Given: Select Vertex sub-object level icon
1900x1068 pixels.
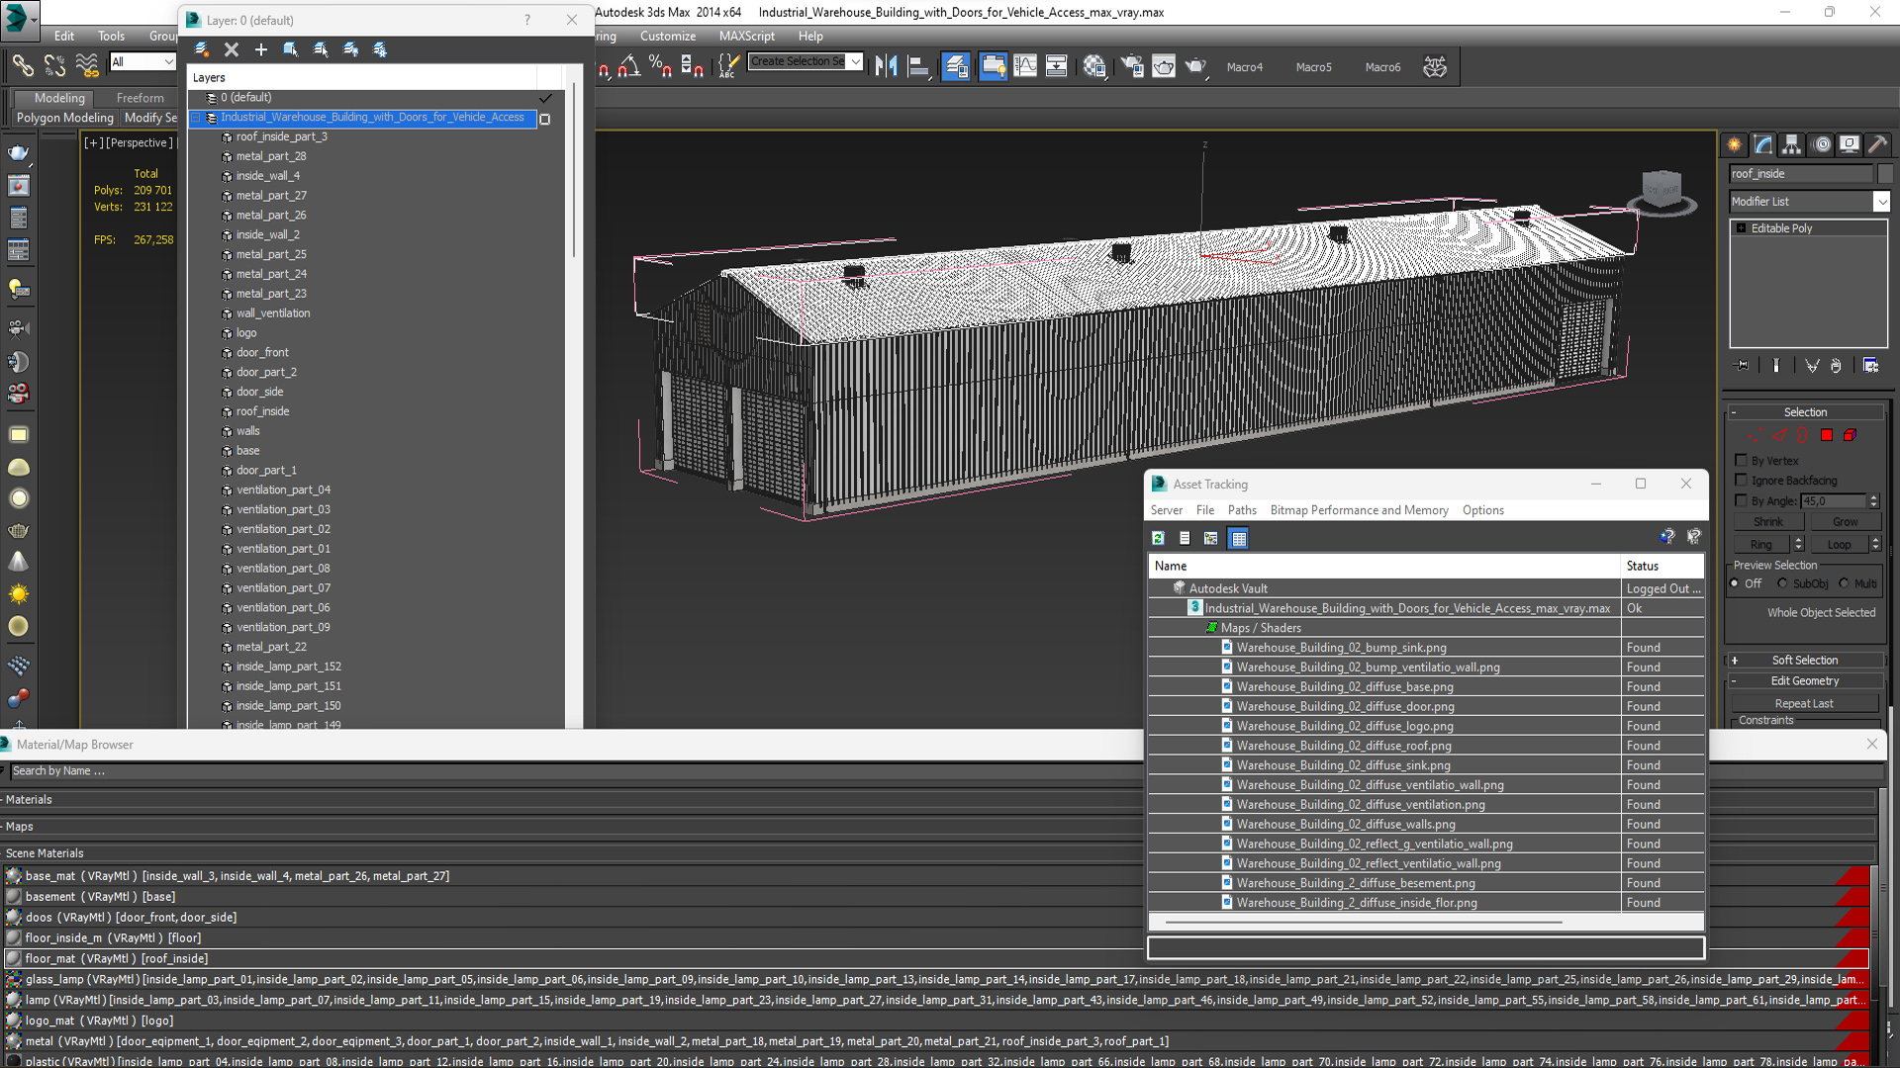Looking at the screenshot, I should pyautogui.click(x=1756, y=435).
